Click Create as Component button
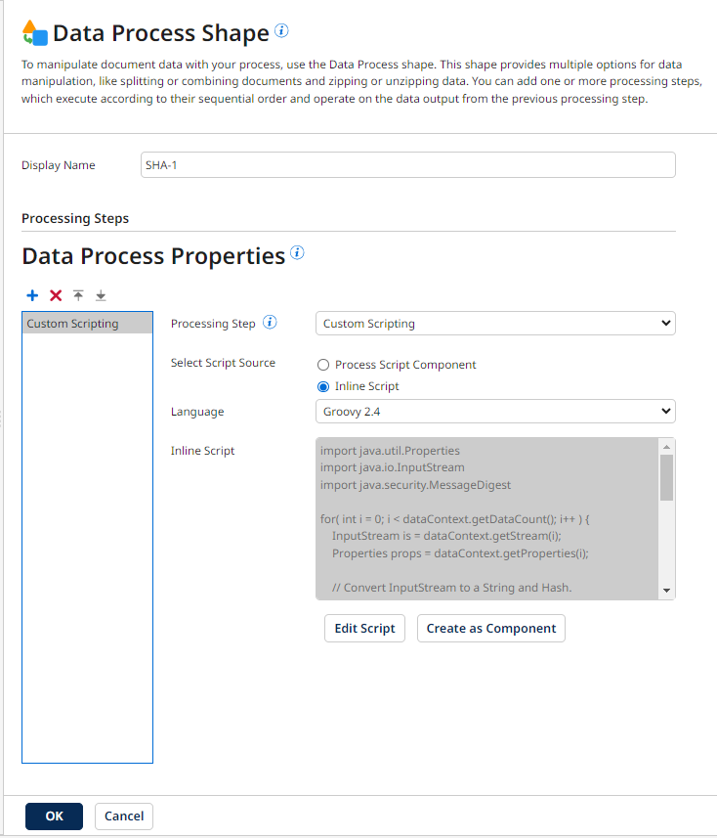The image size is (717, 838). (x=491, y=629)
